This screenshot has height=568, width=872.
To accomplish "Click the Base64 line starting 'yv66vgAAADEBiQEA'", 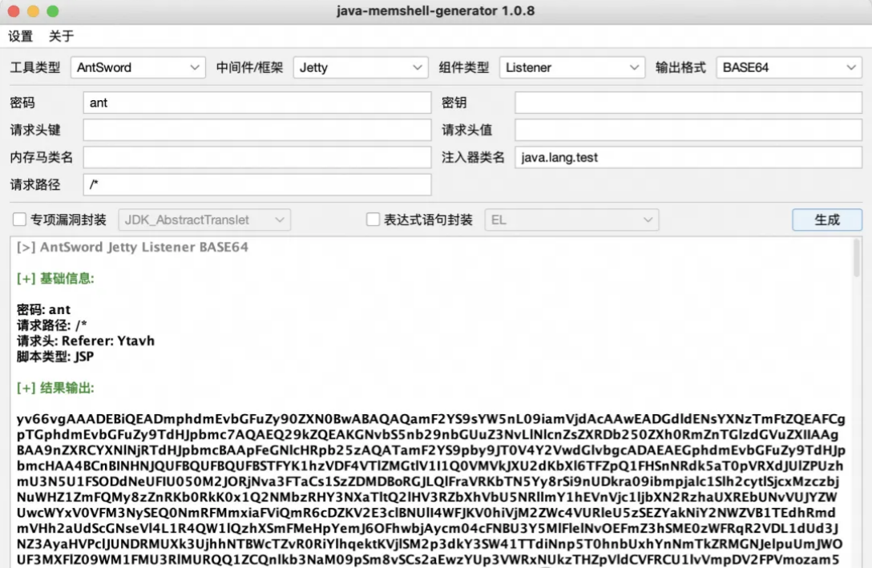I will click(x=431, y=419).
